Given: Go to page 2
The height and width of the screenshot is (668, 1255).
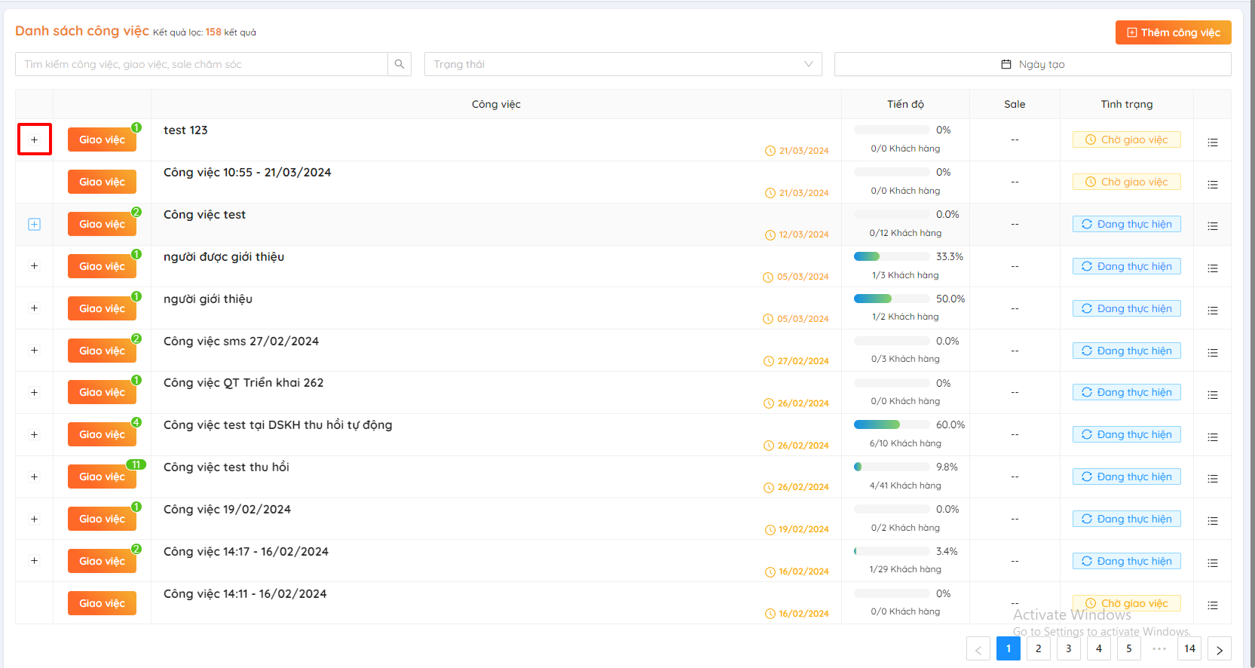Looking at the screenshot, I should tap(1039, 648).
